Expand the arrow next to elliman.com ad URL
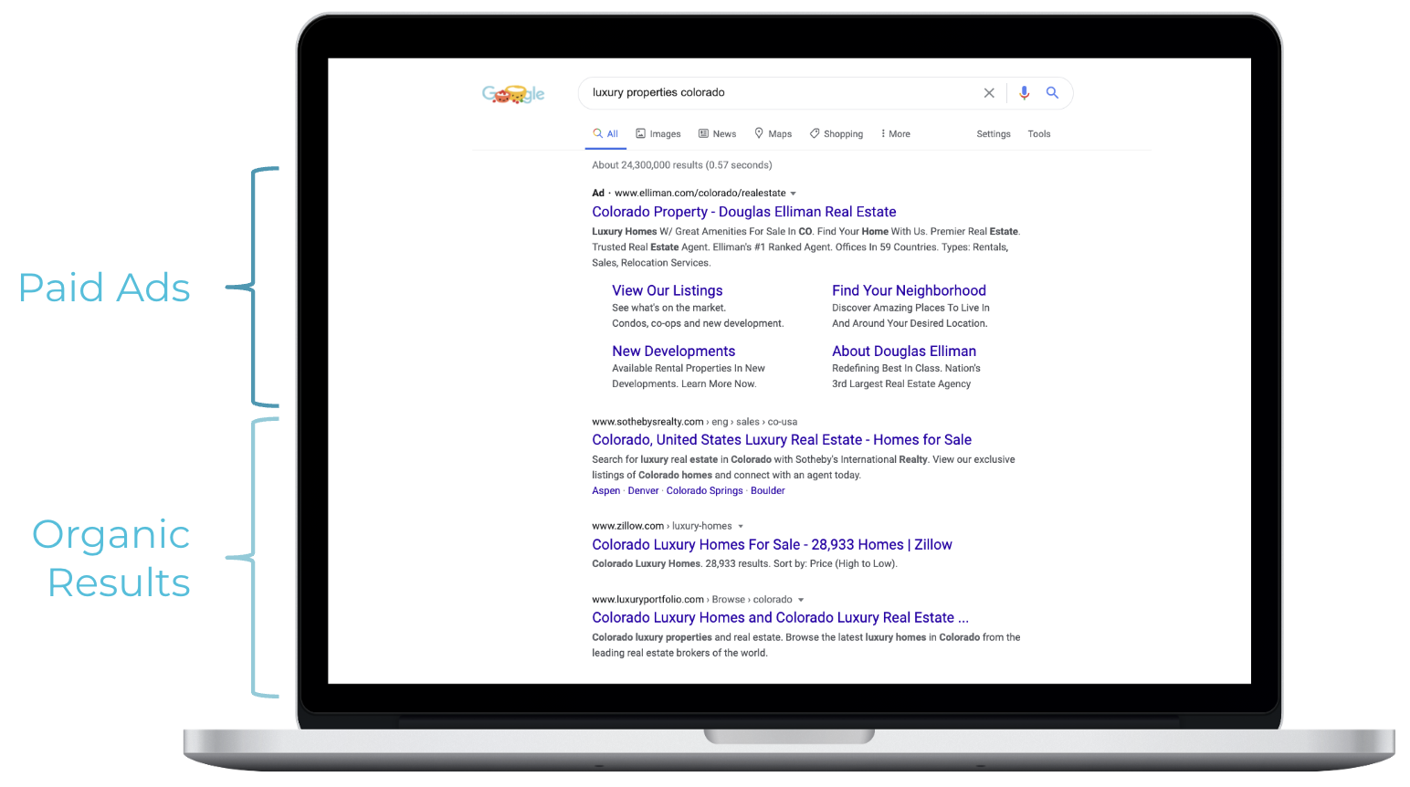This screenshot has height=787, width=1410. (x=793, y=194)
